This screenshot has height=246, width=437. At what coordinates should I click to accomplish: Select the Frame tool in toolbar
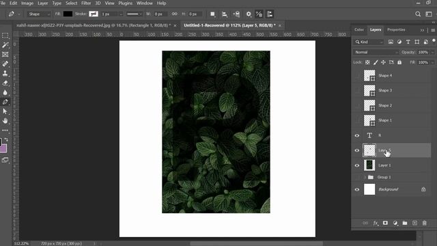click(x=5, y=55)
